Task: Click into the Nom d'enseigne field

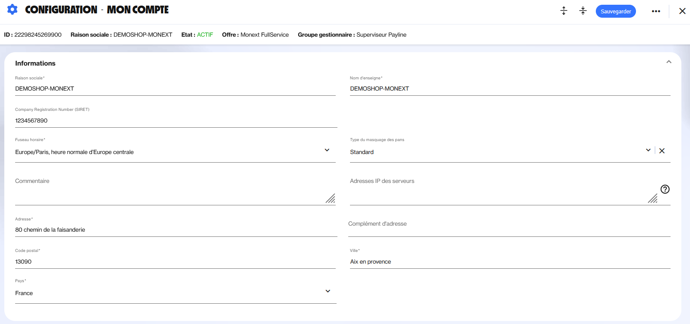Action: coord(510,88)
